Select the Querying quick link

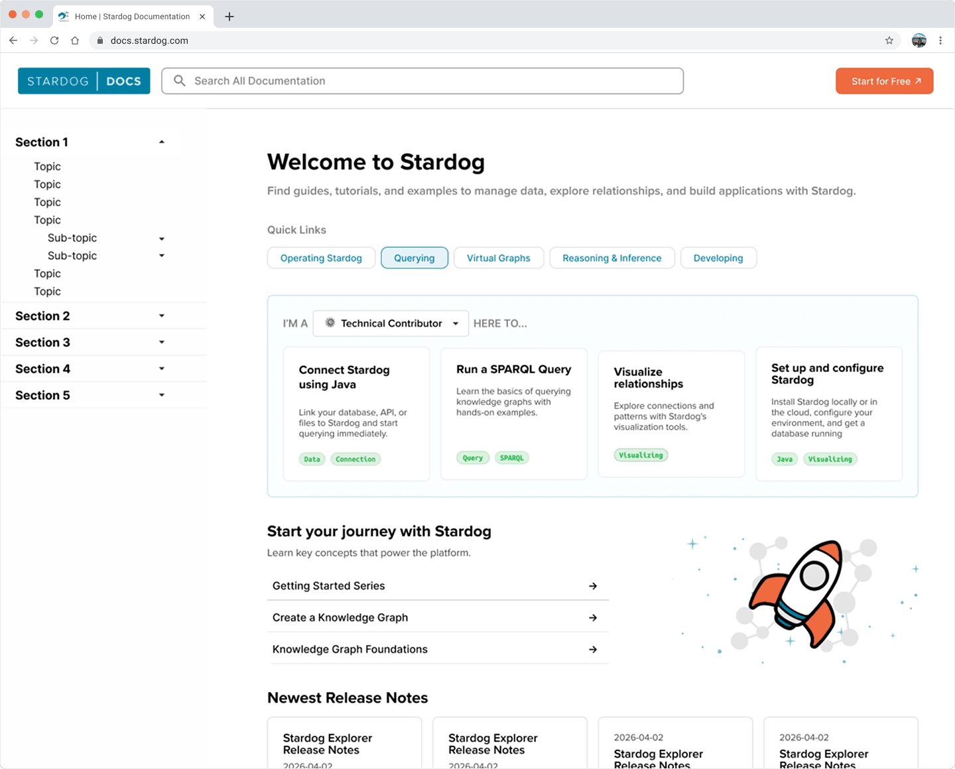(414, 258)
